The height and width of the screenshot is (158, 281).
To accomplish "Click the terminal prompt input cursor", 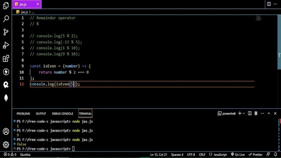I will point(73,149).
